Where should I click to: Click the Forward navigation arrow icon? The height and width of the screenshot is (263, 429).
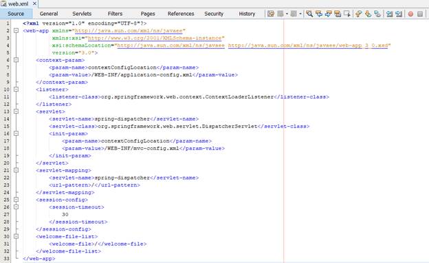pyautogui.click(x=294, y=14)
